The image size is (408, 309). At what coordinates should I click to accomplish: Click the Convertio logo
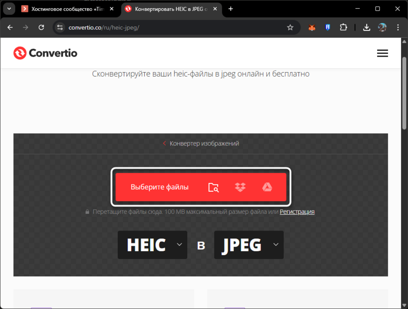45,53
